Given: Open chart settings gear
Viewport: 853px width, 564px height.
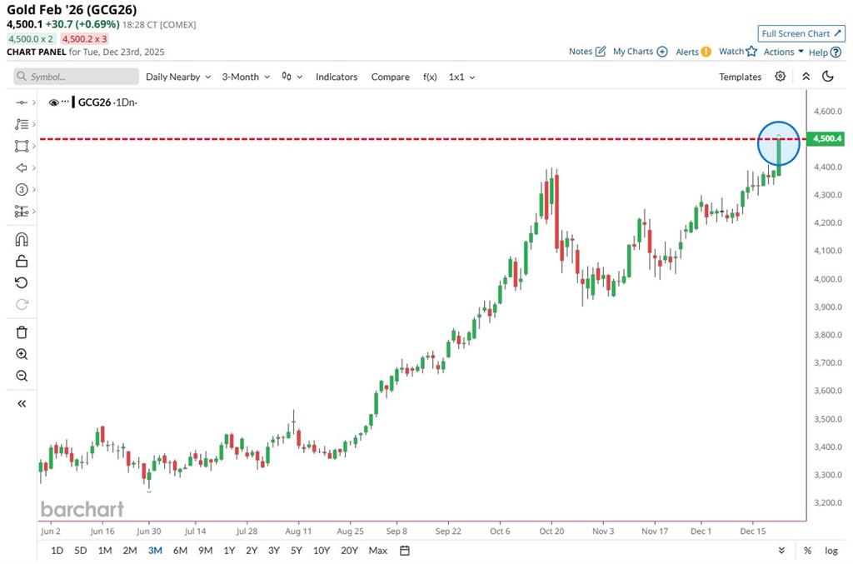Looking at the screenshot, I should coord(780,77).
